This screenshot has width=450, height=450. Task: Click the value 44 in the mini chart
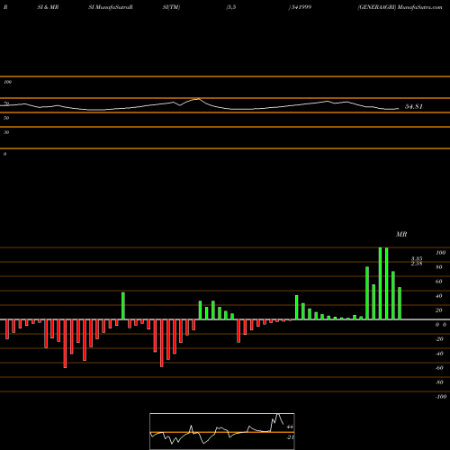coord(290,427)
